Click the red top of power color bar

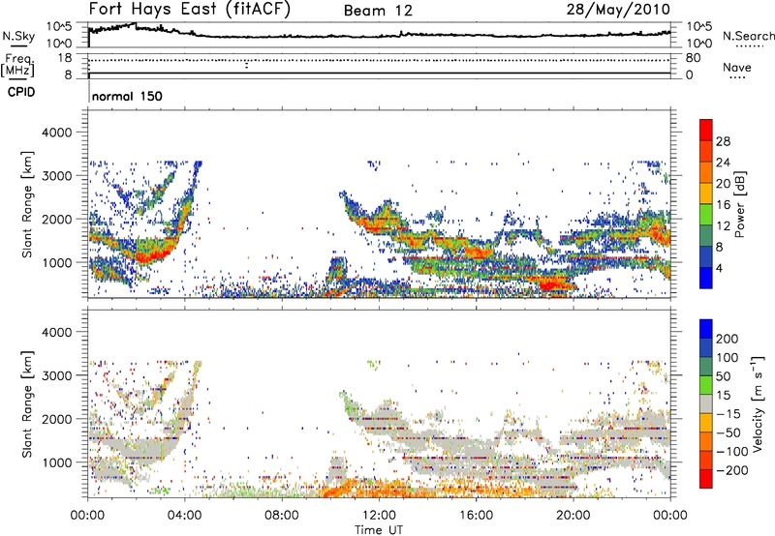tap(706, 129)
